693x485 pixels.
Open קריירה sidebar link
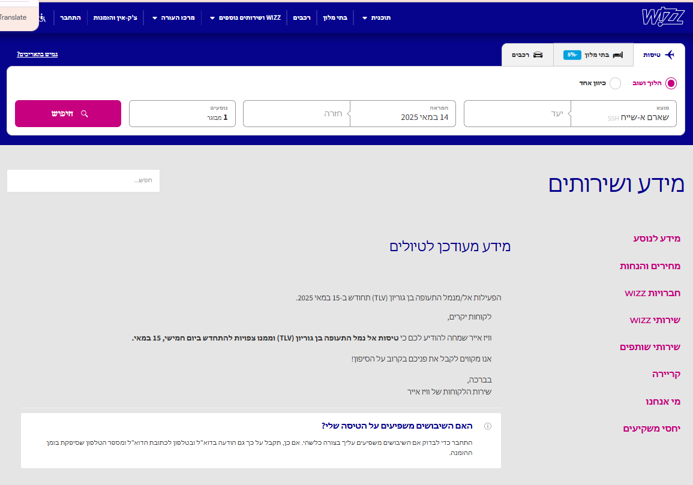[x=667, y=374]
